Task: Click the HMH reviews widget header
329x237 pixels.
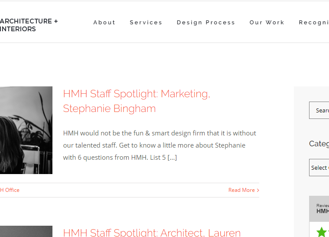Action: tap(322, 209)
